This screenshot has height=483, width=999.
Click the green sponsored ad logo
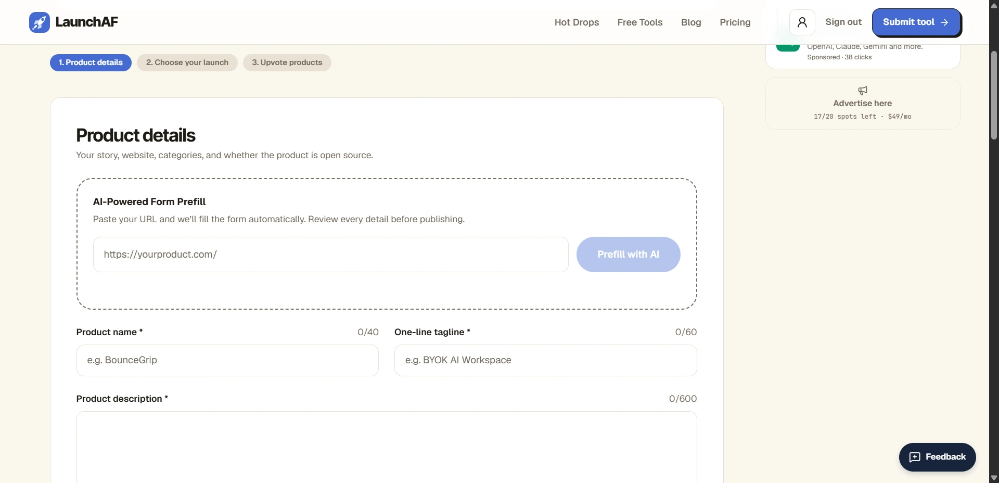[x=788, y=48]
